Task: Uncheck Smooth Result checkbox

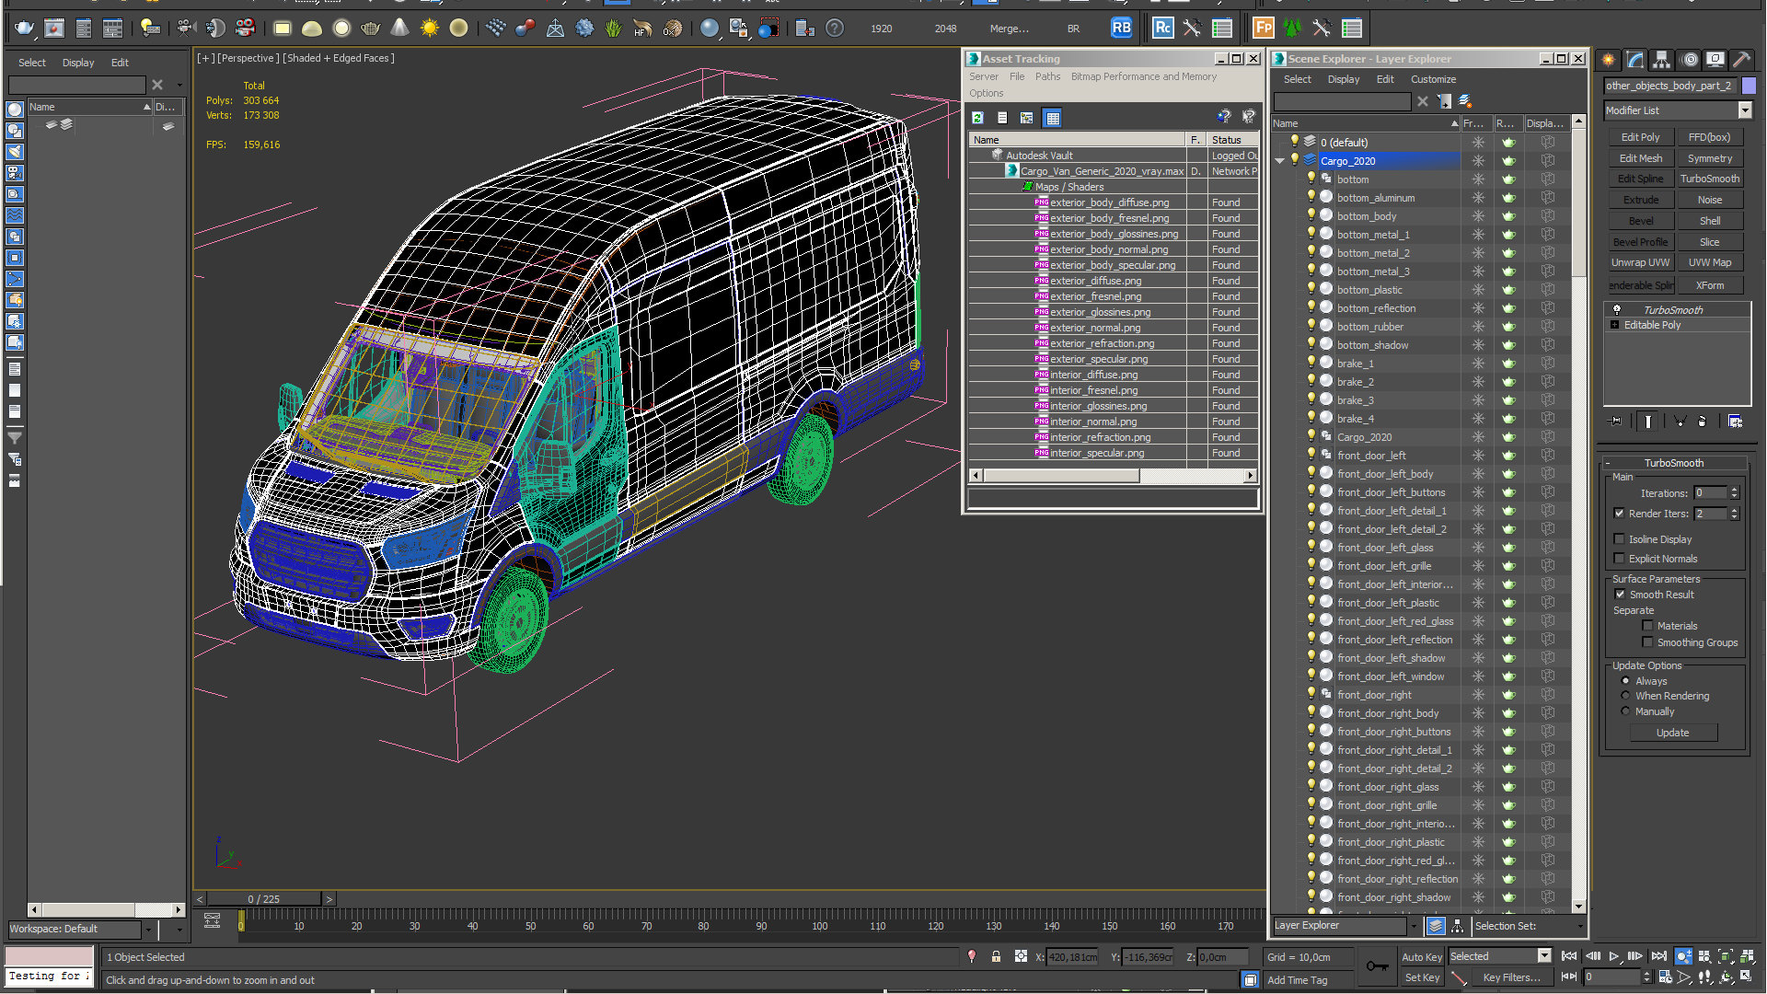Action: point(1620,595)
